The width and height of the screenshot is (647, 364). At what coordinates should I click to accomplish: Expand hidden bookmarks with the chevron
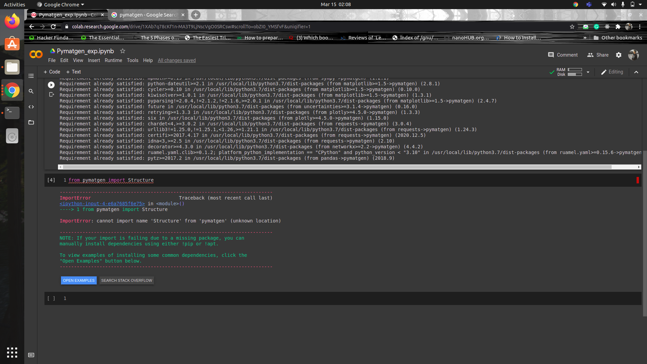click(x=585, y=38)
